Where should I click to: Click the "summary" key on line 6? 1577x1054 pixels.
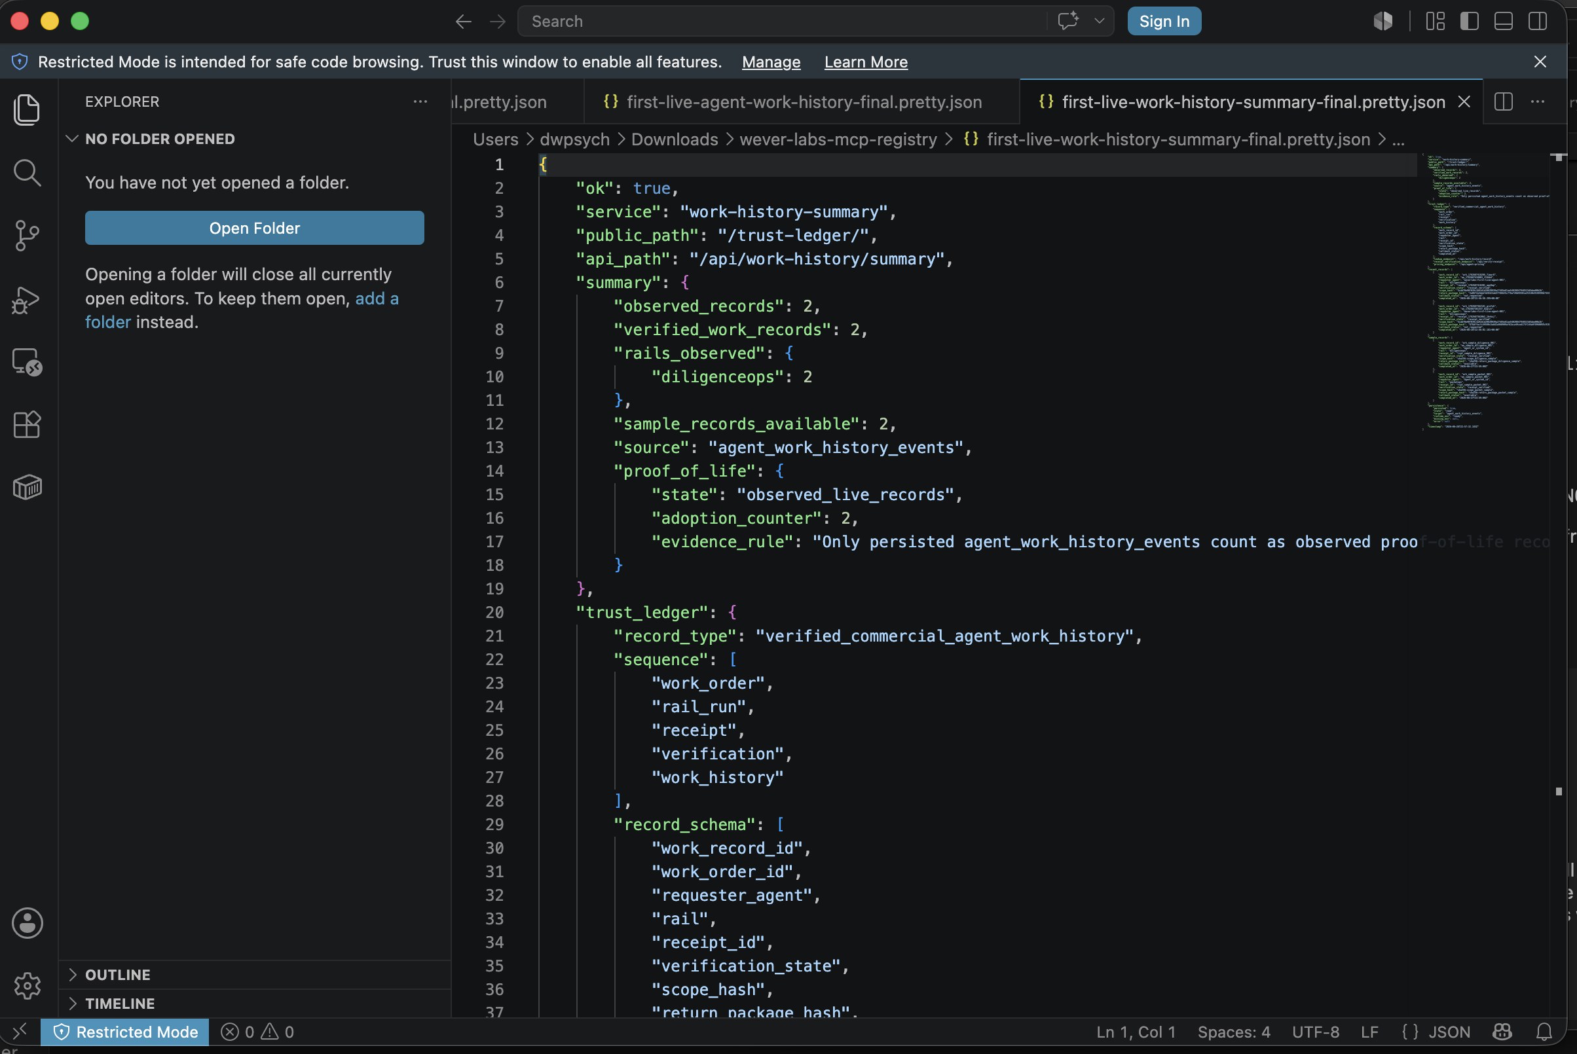click(x=618, y=282)
